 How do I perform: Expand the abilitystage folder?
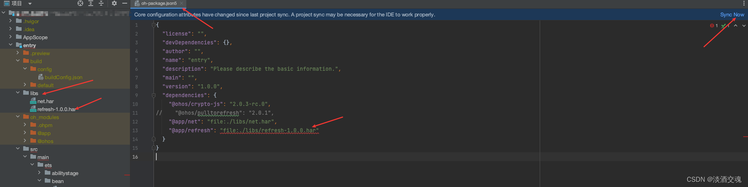39,173
